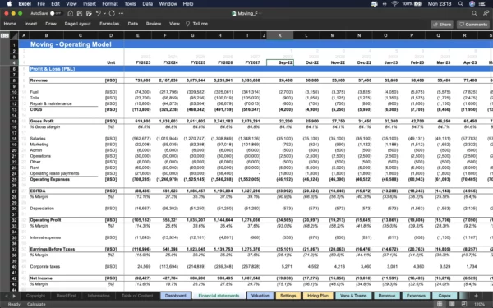This screenshot has width=493, height=308.
Task: Open the Apple menu
Action: (x=9, y=4)
